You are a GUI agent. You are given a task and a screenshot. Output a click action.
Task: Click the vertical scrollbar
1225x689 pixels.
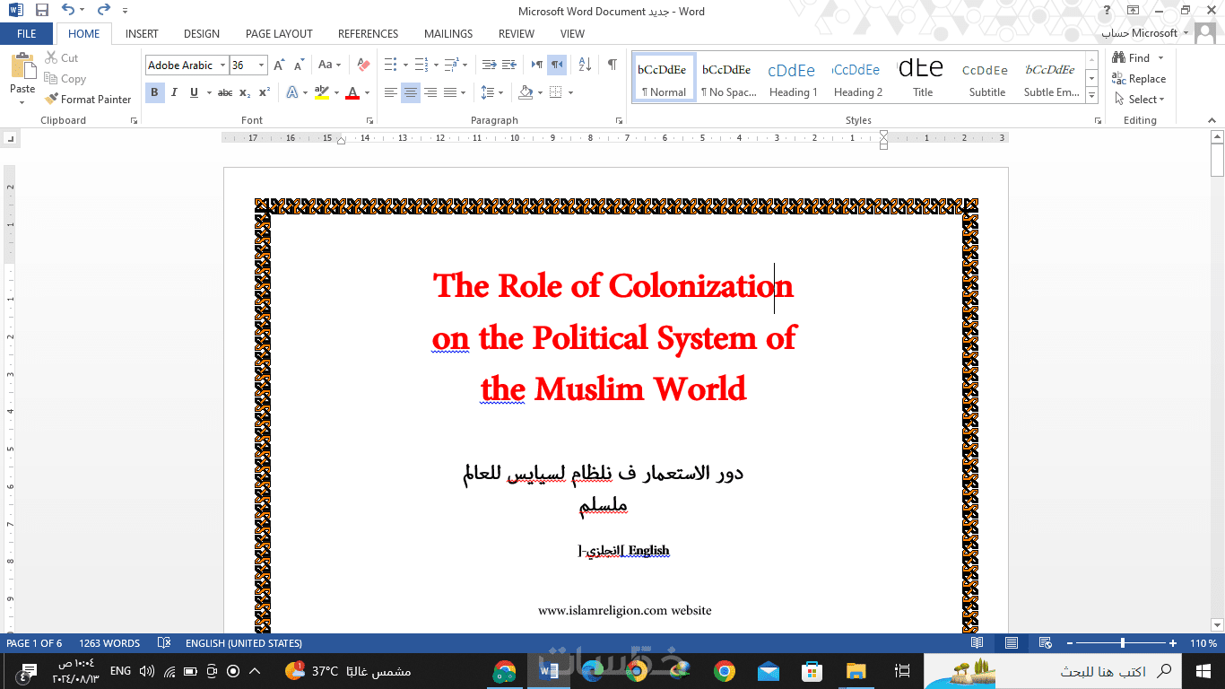coord(1217,380)
